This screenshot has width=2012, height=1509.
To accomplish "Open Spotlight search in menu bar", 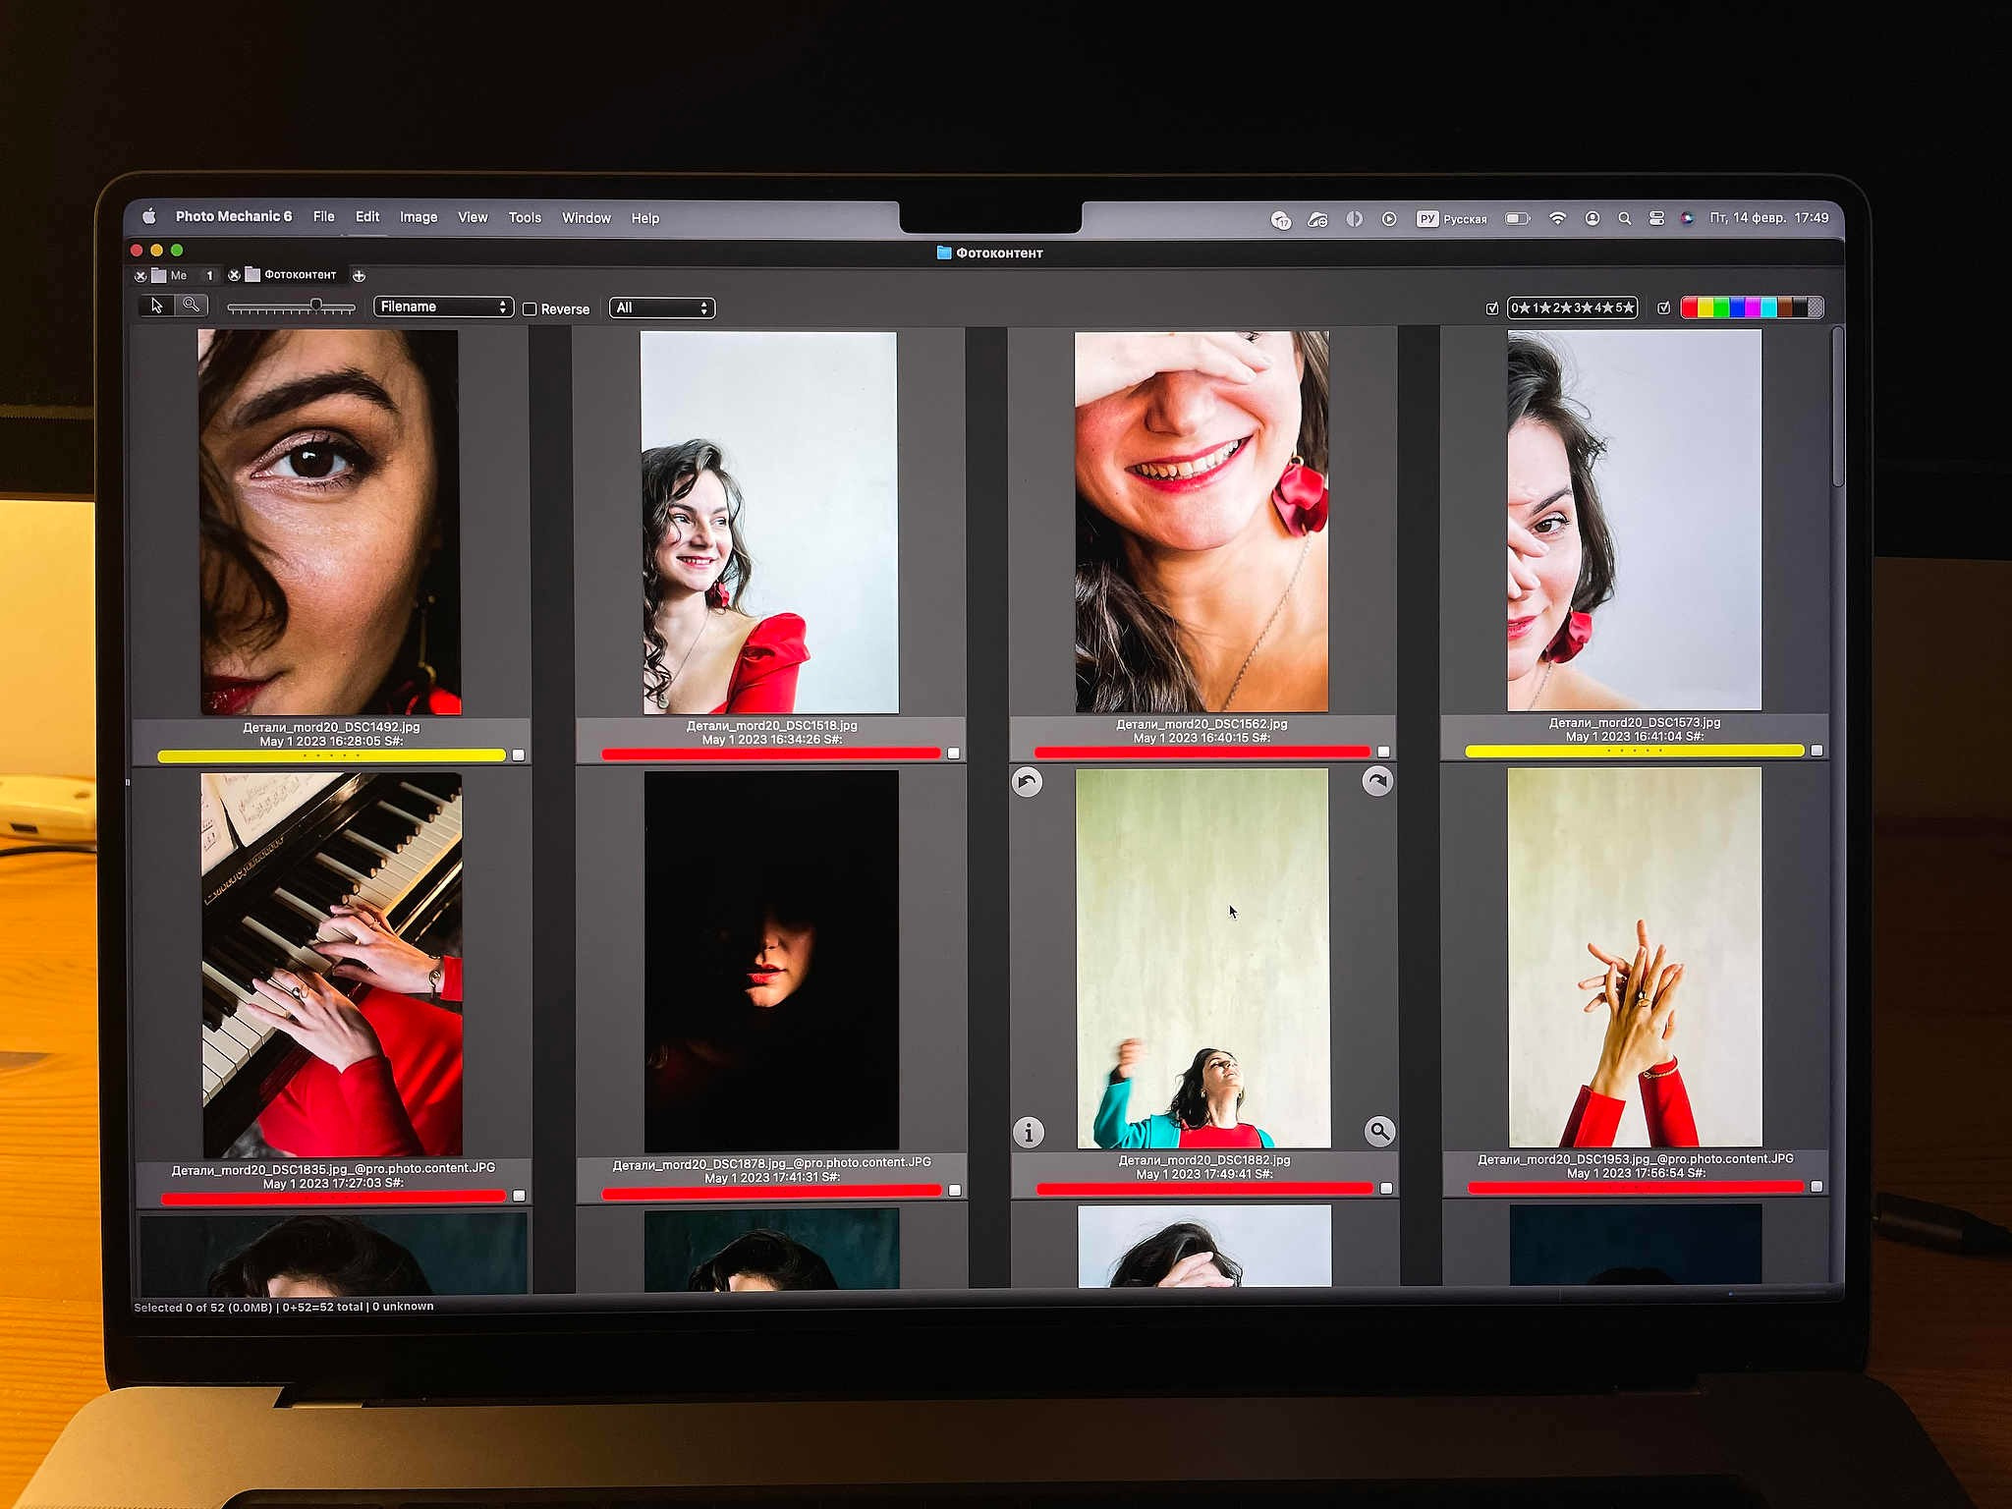I will [1624, 218].
